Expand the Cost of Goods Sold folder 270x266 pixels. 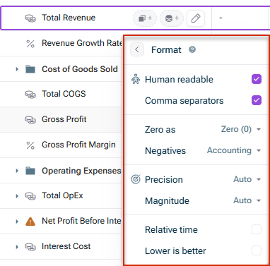[x=17, y=69]
